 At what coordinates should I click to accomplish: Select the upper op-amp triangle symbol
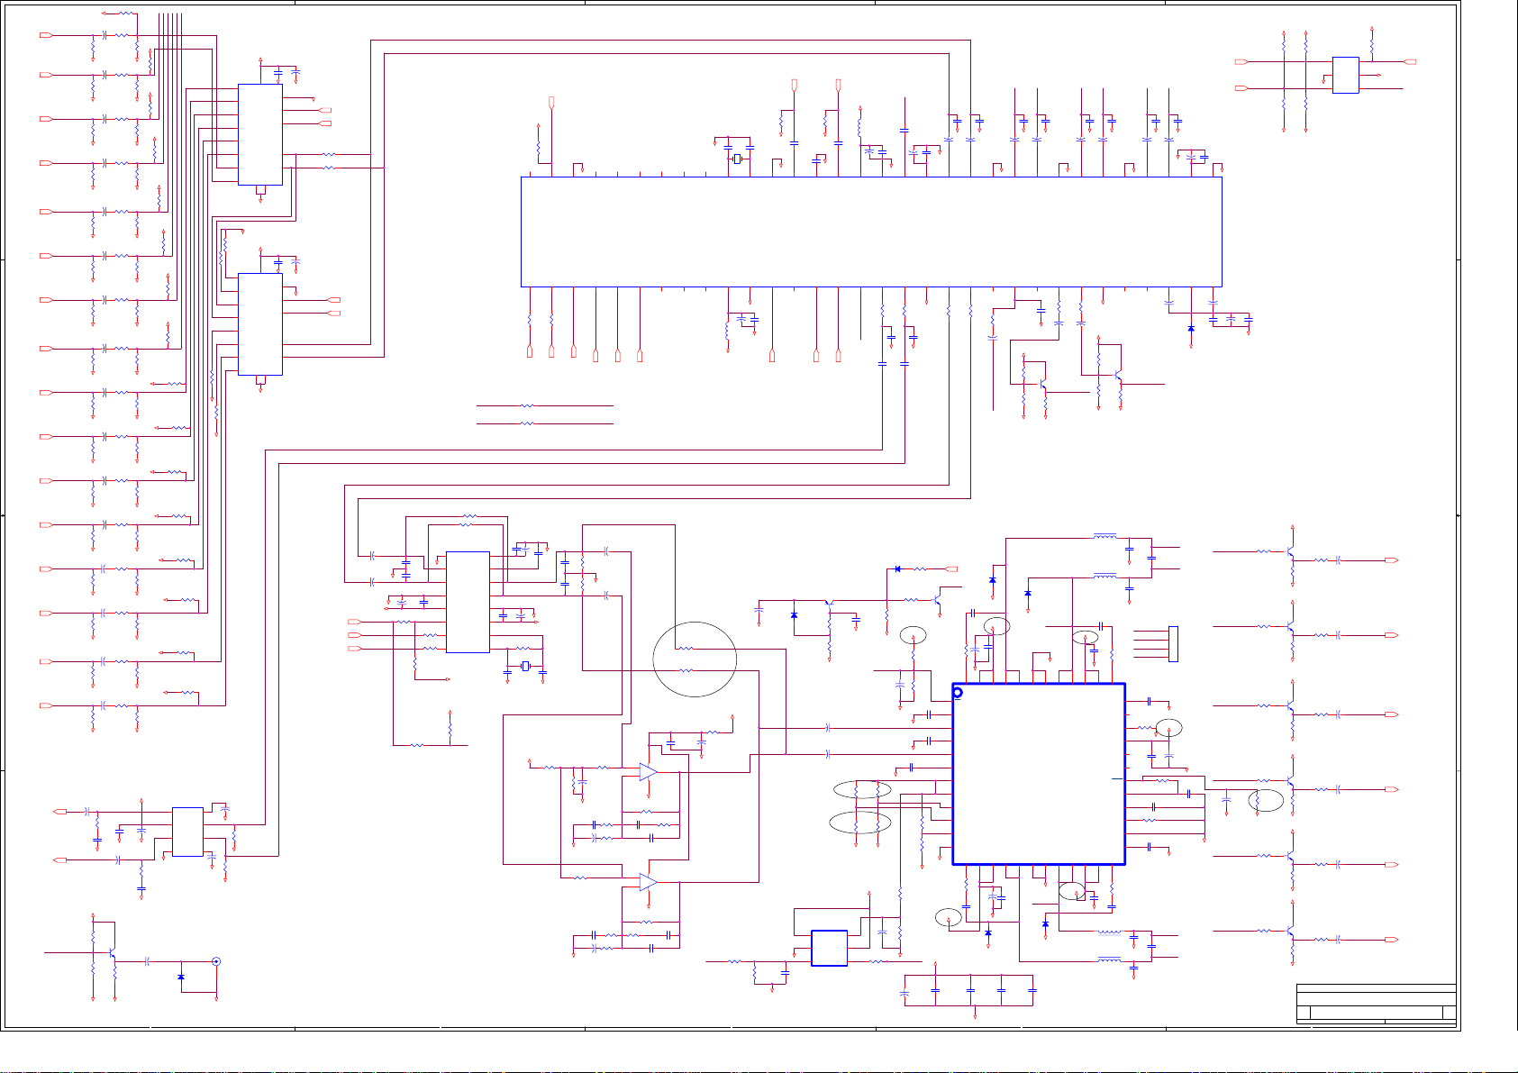[x=649, y=772]
